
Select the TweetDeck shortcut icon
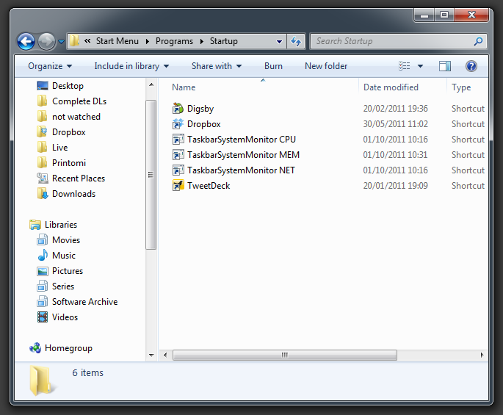(x=178, y=186)
